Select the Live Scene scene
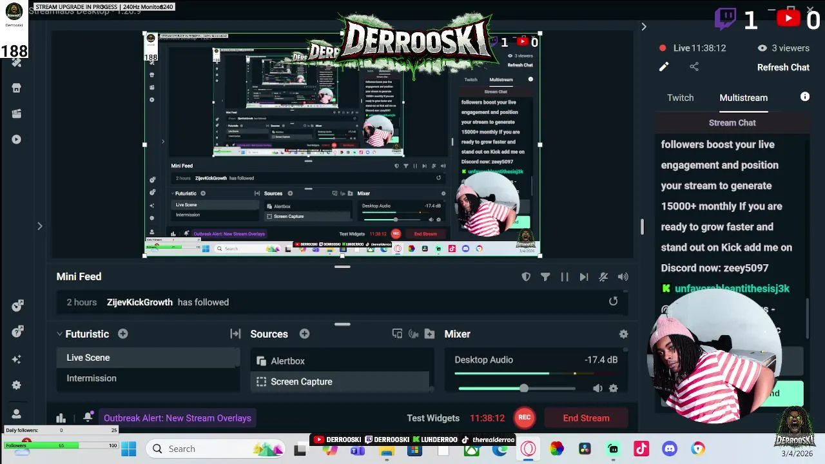This screenshot has height=464, width=825. (x=149, y=358)
